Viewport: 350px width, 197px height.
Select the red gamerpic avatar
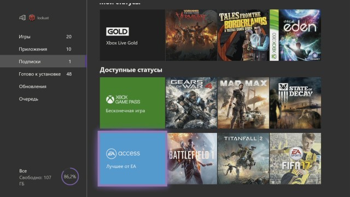coord(32,18)
